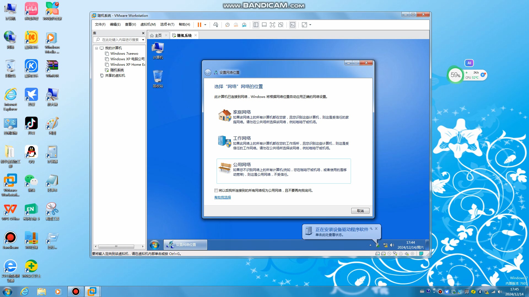The width and height of the screenshot is (529, 297).
Task: Open the 帮助(H) menu
Action: point(184,24)
